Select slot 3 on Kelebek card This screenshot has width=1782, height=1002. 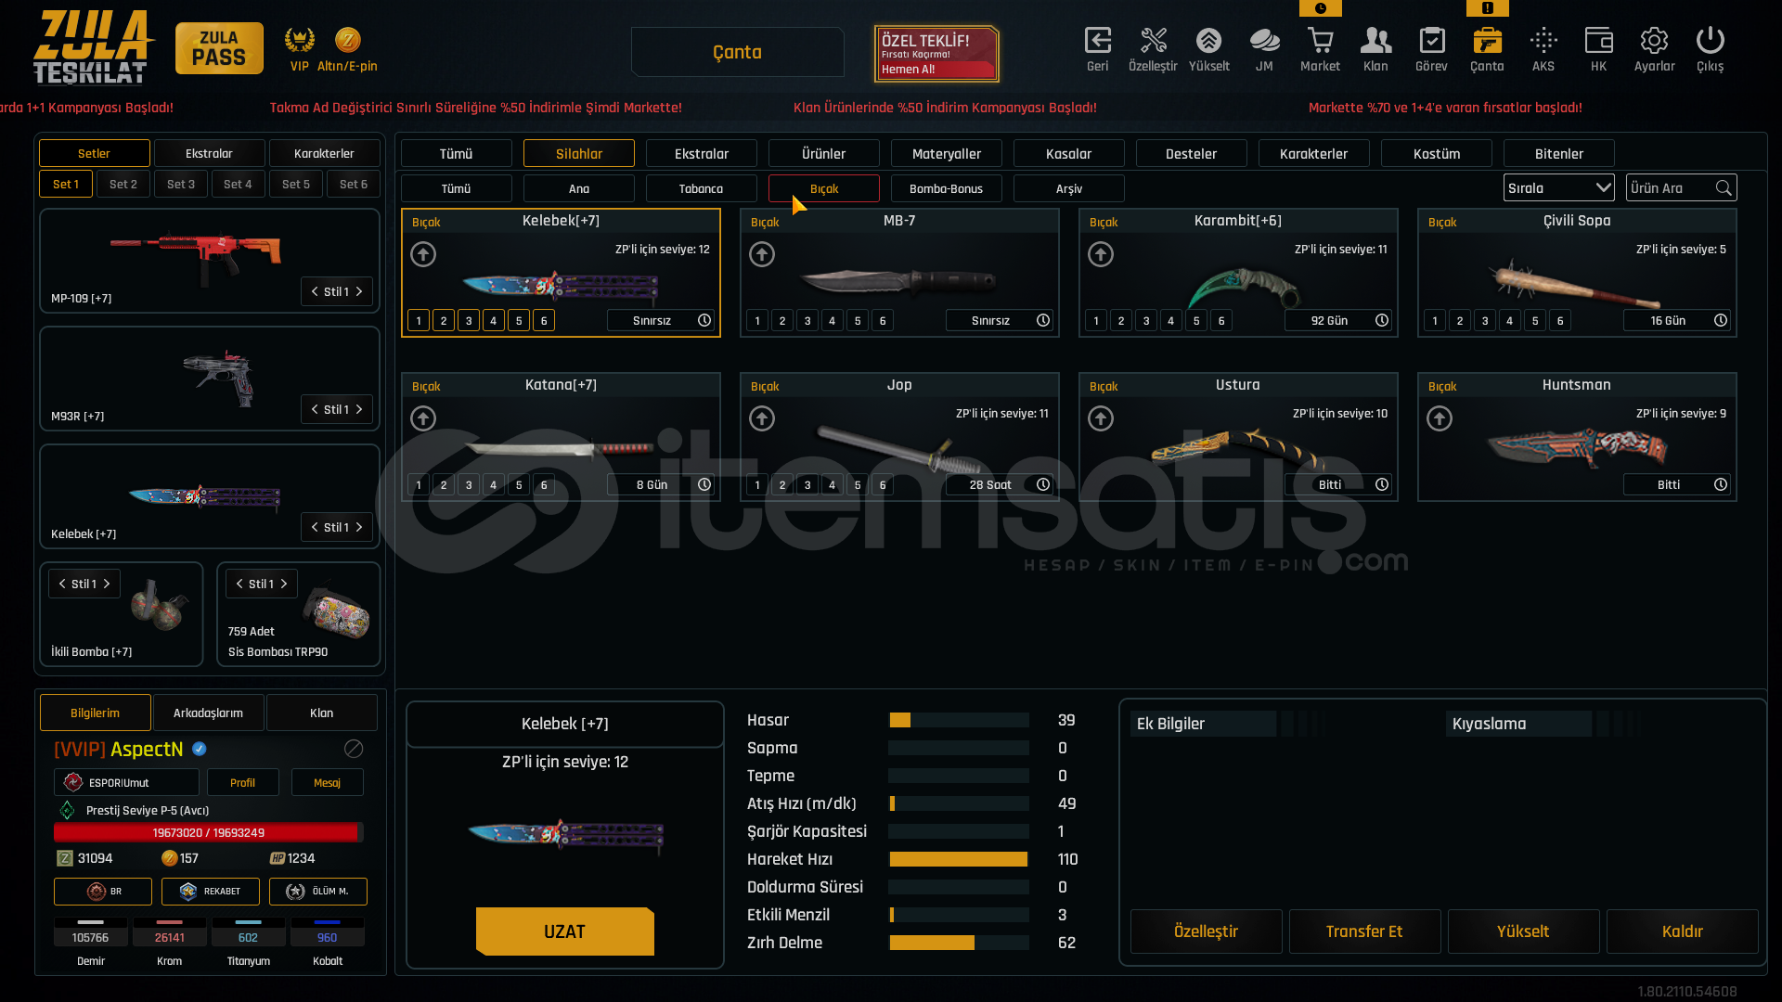[469, 321]
